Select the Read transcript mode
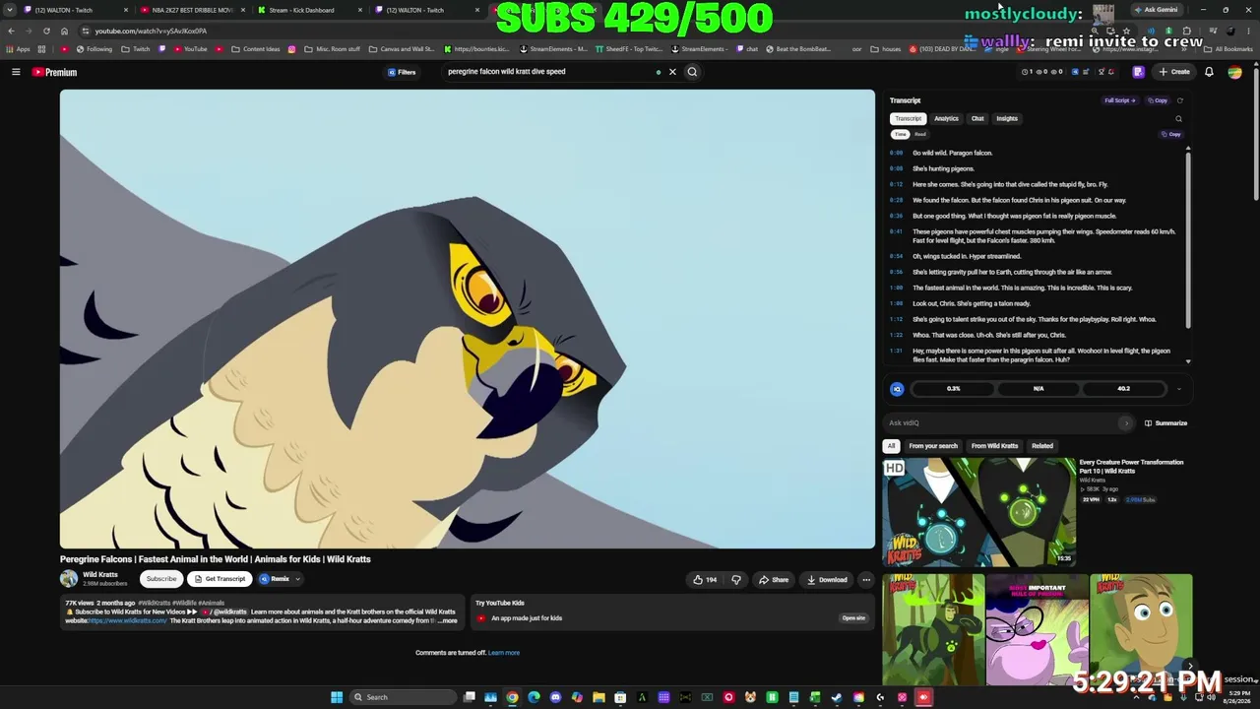Image resolution: width=1260 pixels, height=709 pixels. (x=920, y=134)
